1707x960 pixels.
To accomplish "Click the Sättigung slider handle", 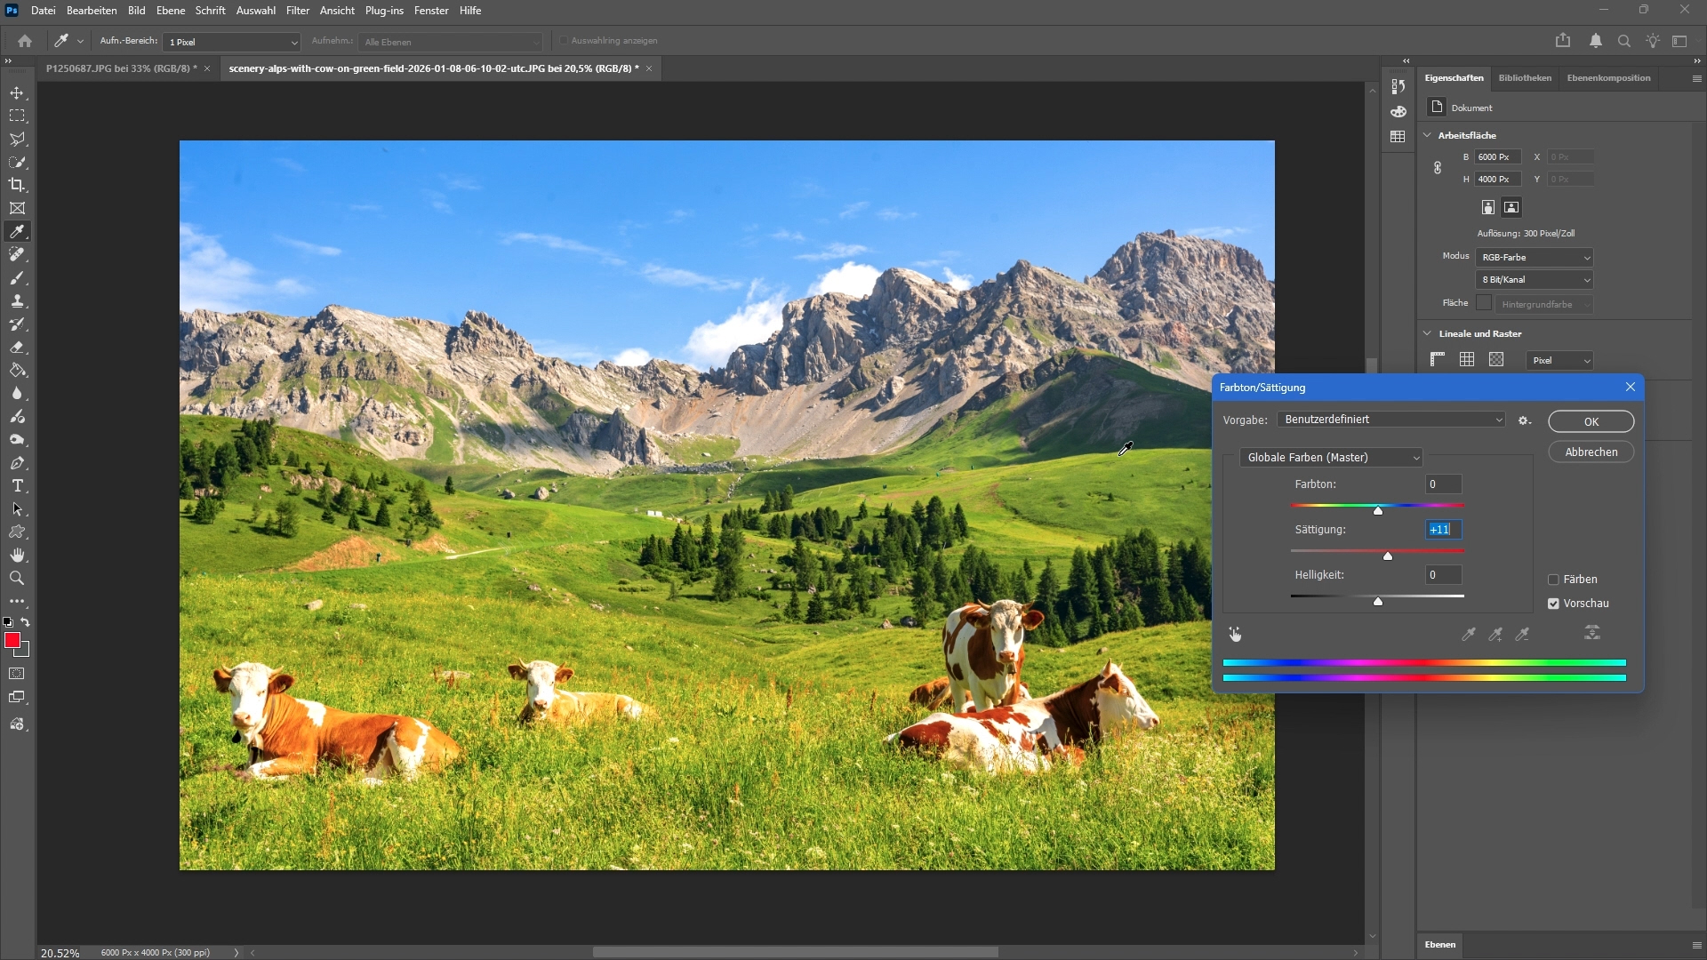I will [1388, 556].
